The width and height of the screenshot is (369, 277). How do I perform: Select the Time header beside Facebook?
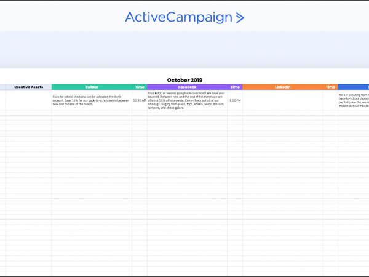235,87
